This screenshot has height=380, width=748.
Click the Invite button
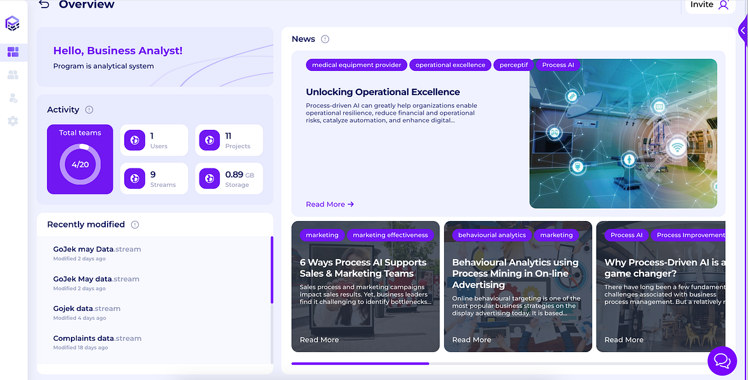point(710,6)
